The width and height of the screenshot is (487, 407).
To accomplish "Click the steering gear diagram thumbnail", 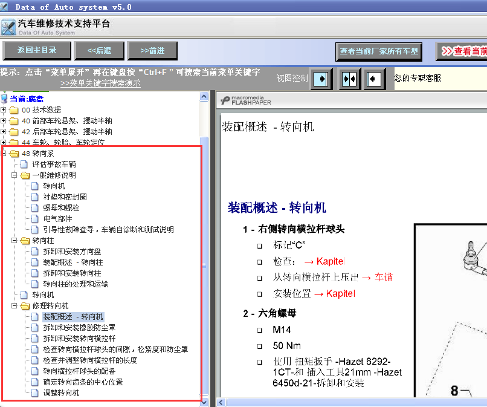I will (x=451, y=310).
